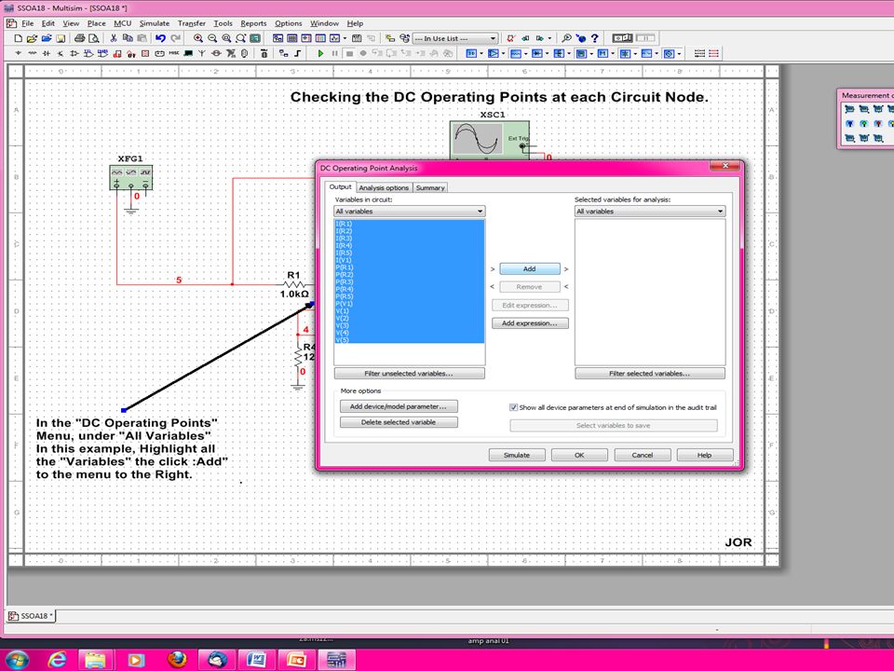The height and width of the screenshot is (671, 894).
Task: Open the Simulate menu
Action: tap(154, 23)
